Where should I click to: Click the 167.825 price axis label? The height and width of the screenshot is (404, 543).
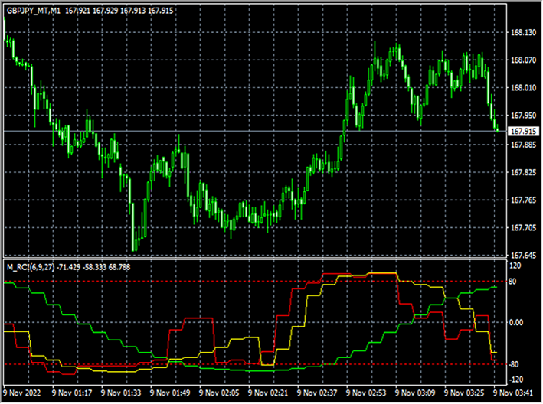[x=523, y=172]
